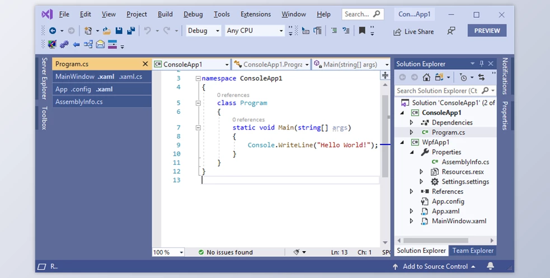Click the blue left-arrow icon in second toolbar row
The width and height of the screenshot is (550, 278).
(x=76, y=45)
